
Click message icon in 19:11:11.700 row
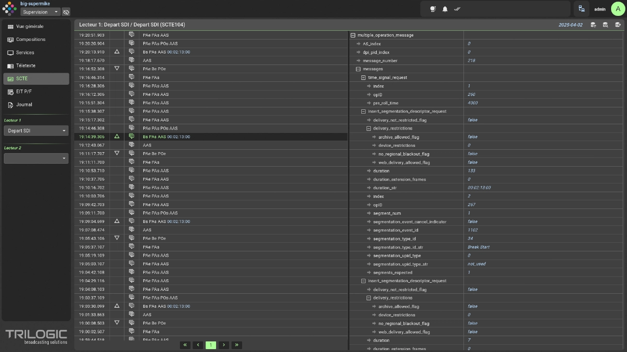point(131,162)
